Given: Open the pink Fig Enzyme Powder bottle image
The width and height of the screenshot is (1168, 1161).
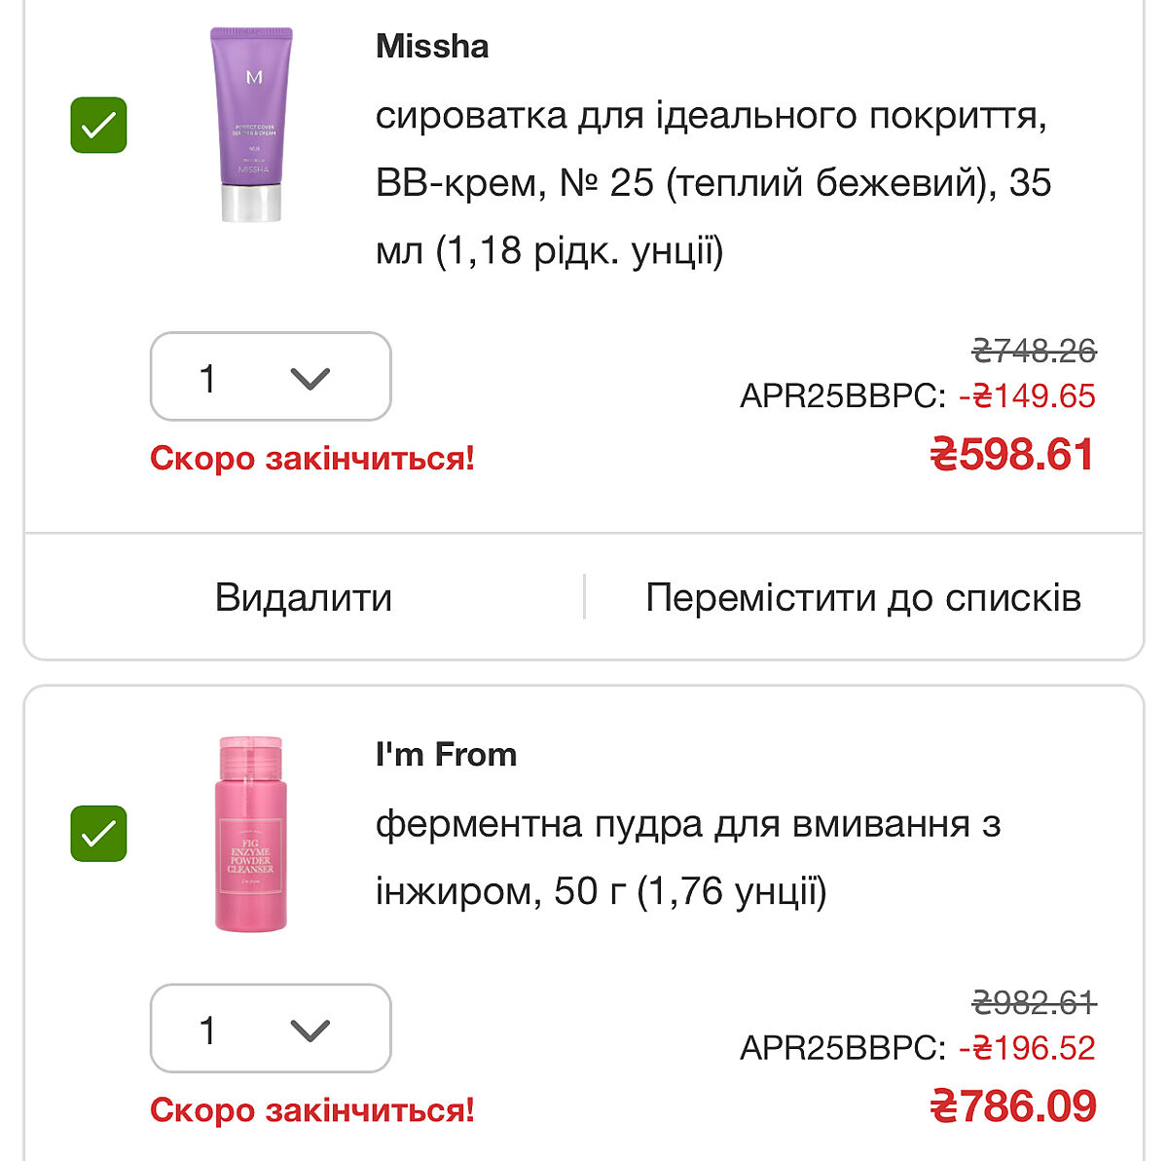Looking at the screenshot, I should pyautogui.click(x=251, y=834).
